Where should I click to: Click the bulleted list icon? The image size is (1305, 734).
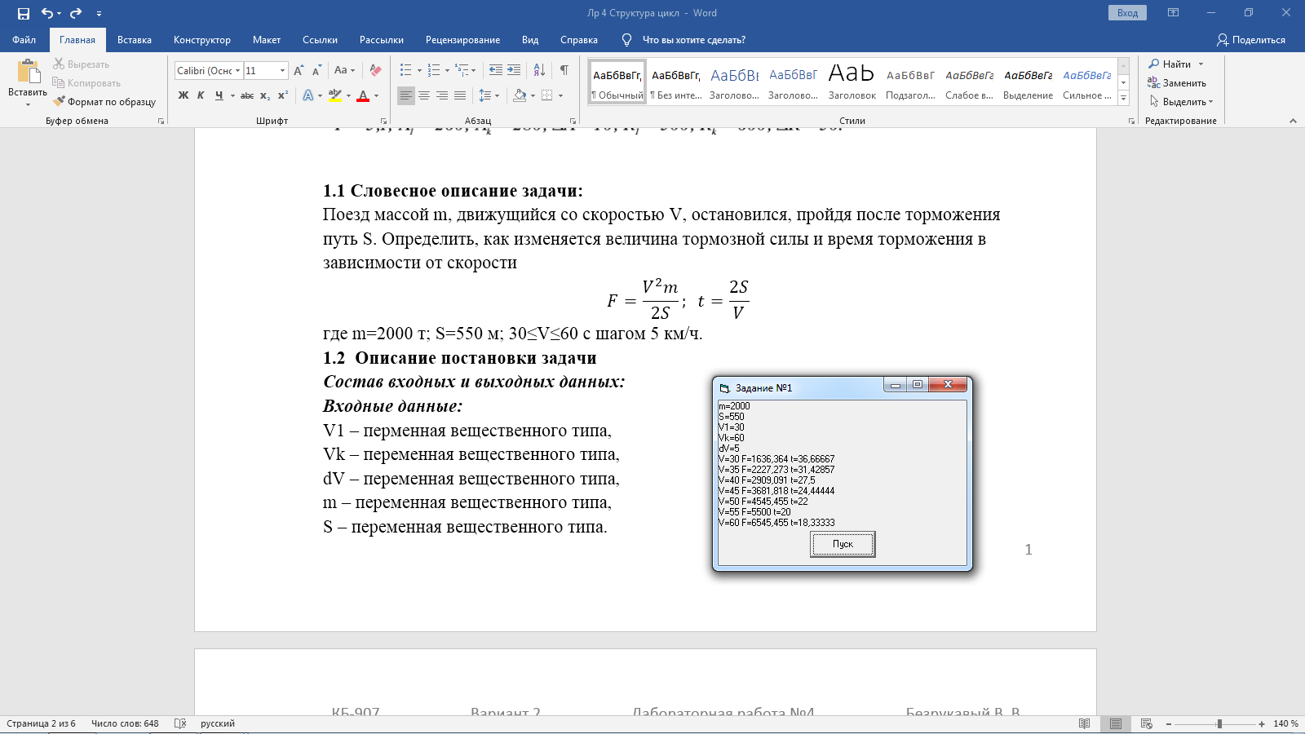pos(406,70)
